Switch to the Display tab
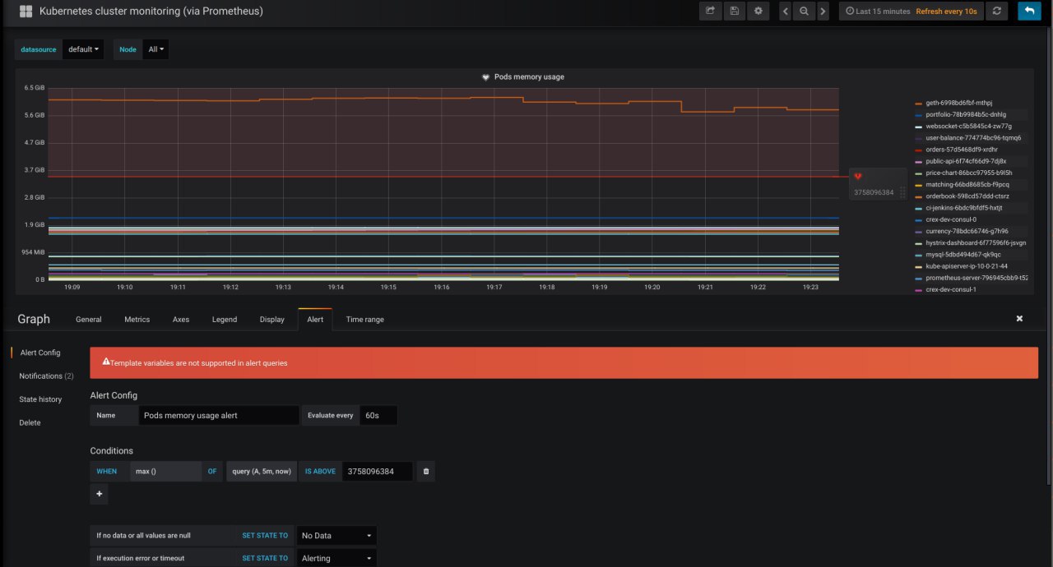 (272, 320)
